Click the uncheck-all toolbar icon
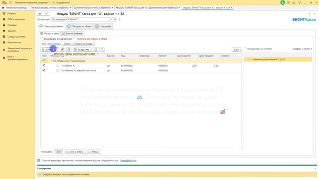Viewport: 319px width, 179px height. coord(69,50)
